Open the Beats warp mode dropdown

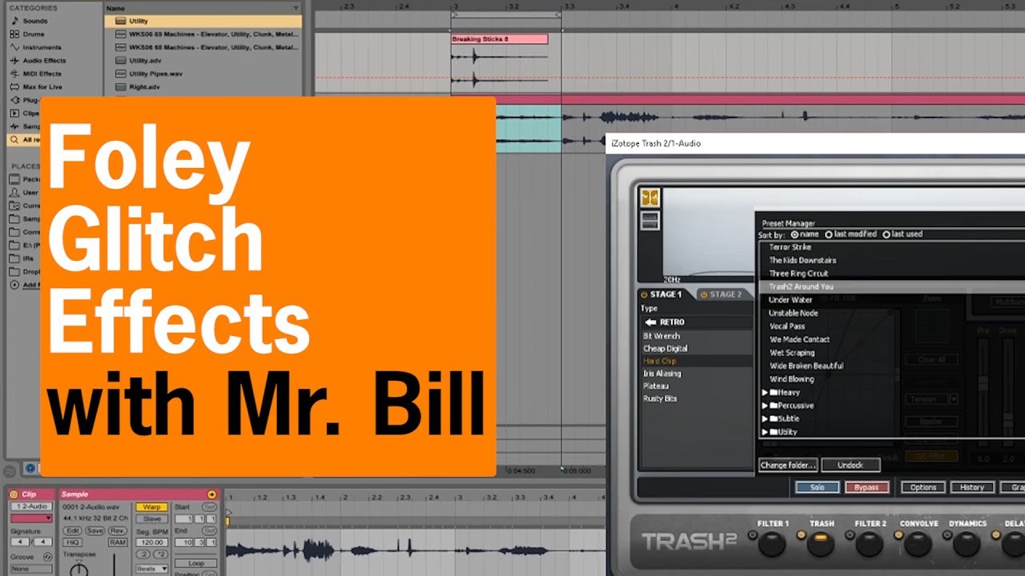[151, 569]
